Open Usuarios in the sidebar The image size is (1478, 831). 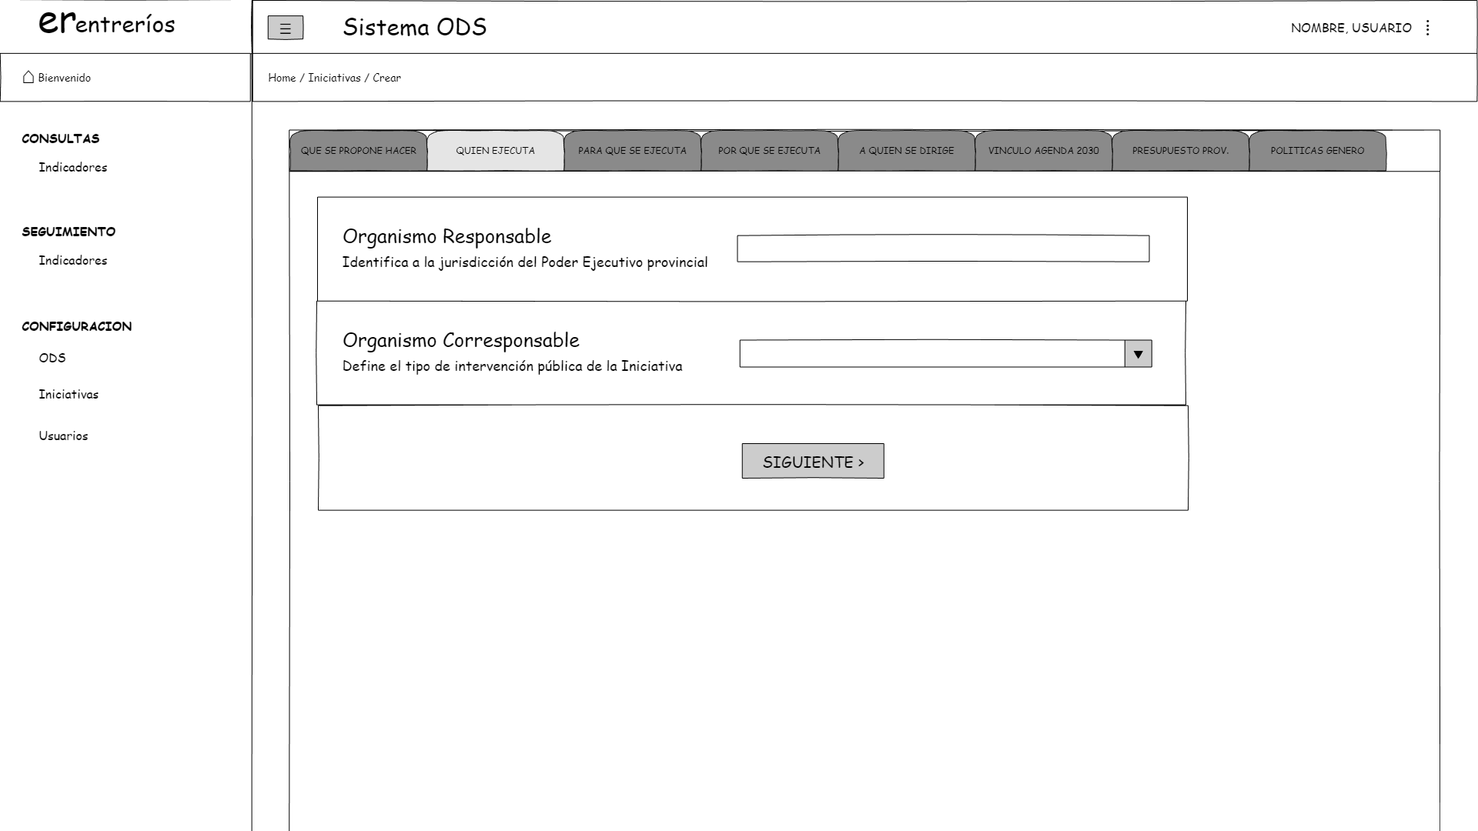[63, 436]
